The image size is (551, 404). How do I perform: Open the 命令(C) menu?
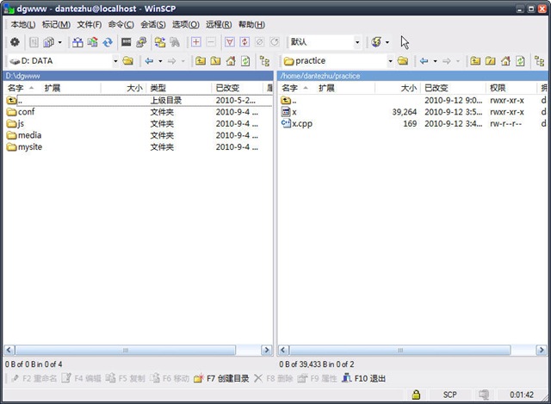point(121,25)
